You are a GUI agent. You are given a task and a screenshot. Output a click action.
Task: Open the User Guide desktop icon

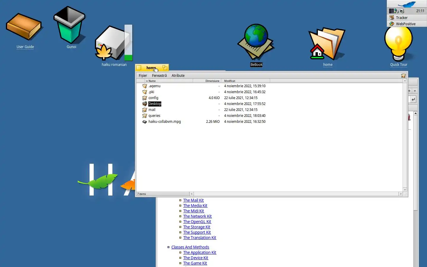coord(24,27)
